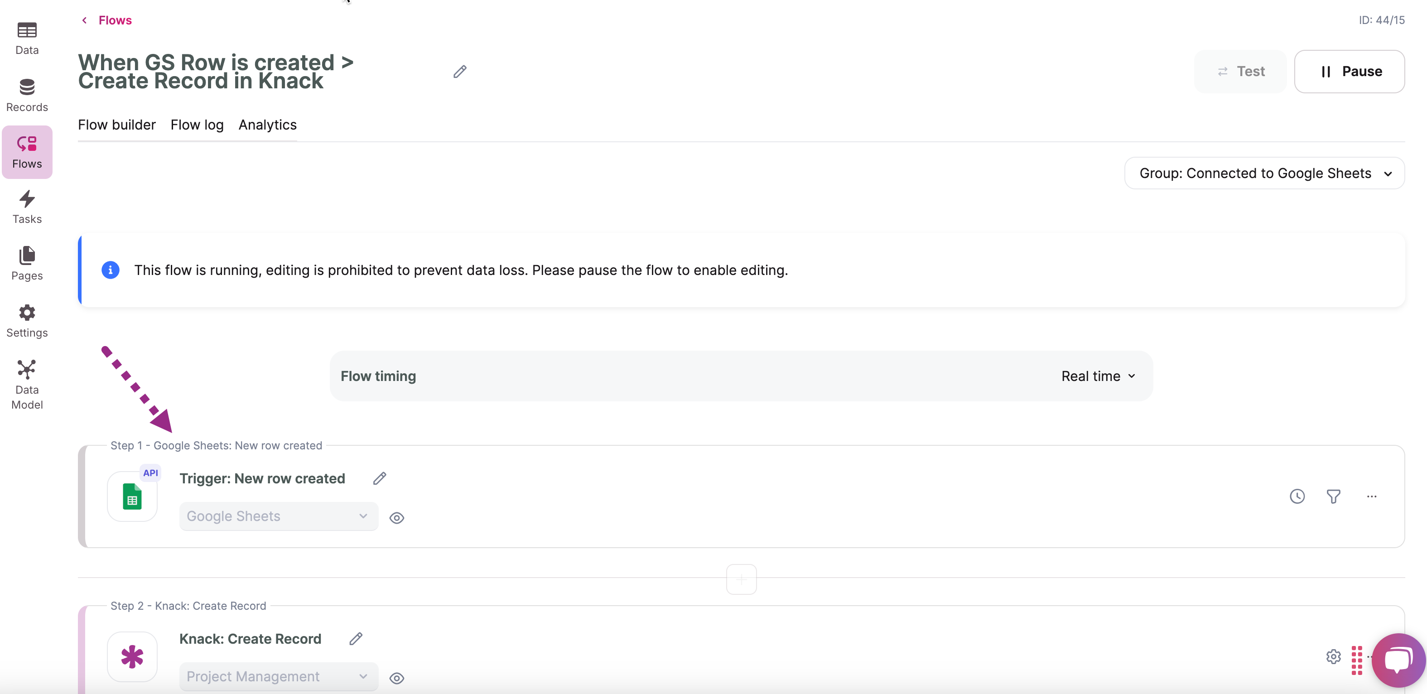The height and width of the screenshot is (694, 1427).
Task: Go to Tasks in sidebar
Action: [x=27, y=207]
